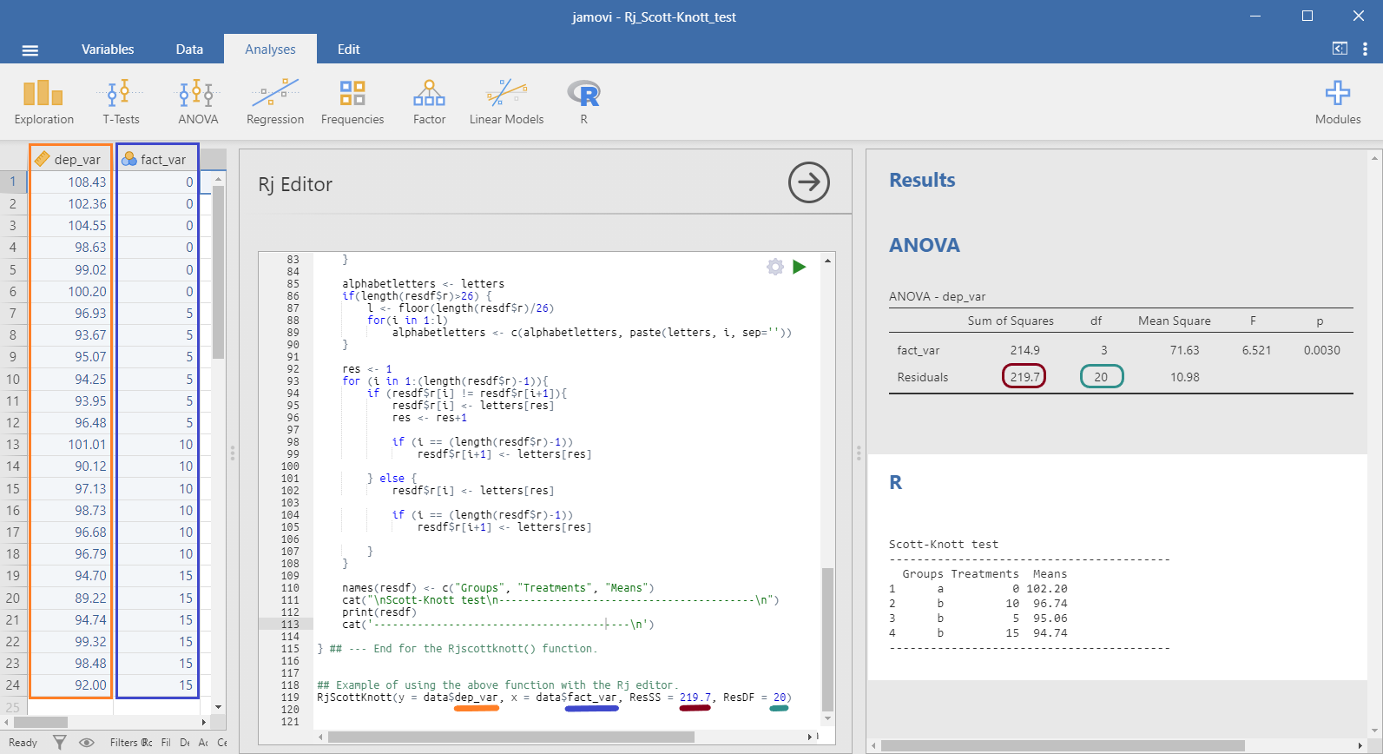Viewport: 1383px width, 754px height.
Task: Click the p value 0.0030
Action: (1321, 350)
